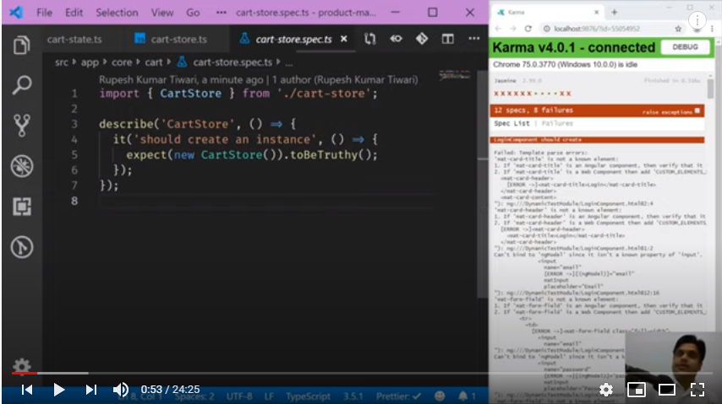Toggle theater mode on video player
Screen dimensions: 722x404
click(x=667, y=389)
